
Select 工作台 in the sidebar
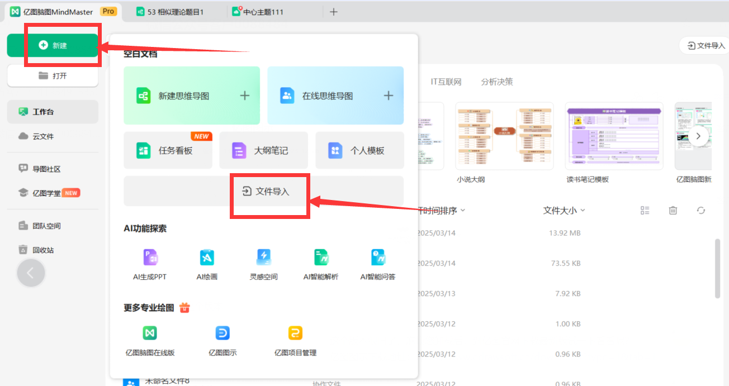[x=53, y=112]
